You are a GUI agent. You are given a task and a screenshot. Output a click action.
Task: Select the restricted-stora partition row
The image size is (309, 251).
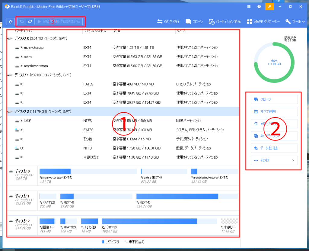coord(123,66)
